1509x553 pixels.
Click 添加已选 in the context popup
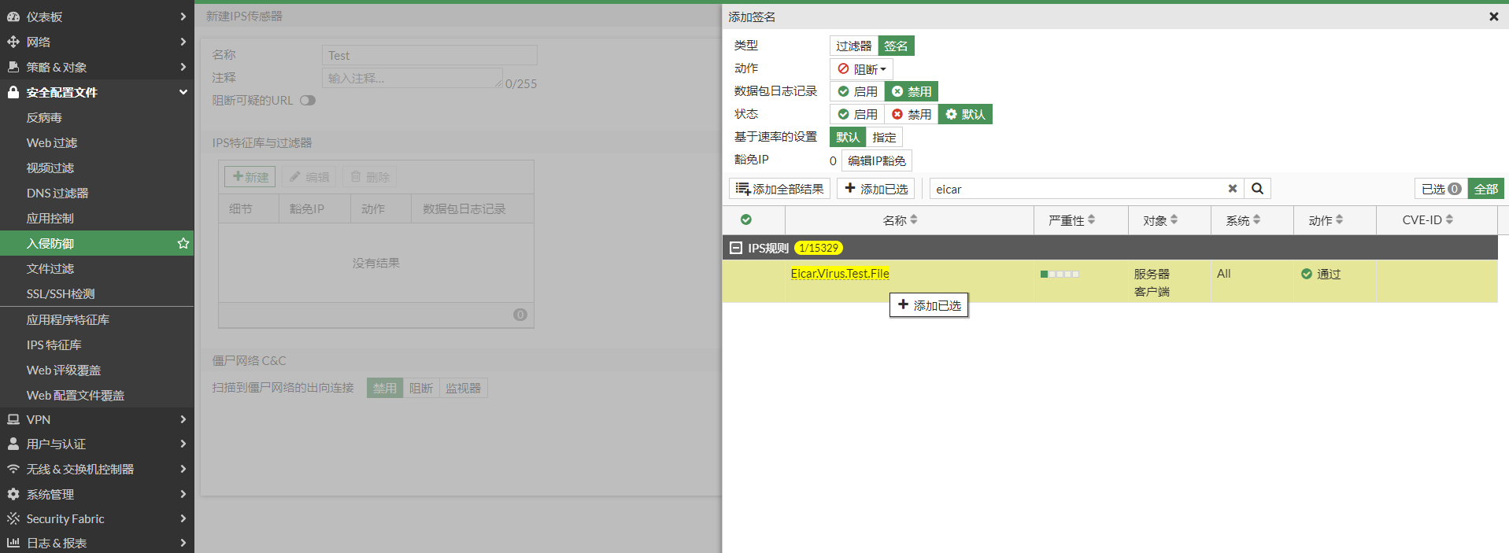click(929, 305)
